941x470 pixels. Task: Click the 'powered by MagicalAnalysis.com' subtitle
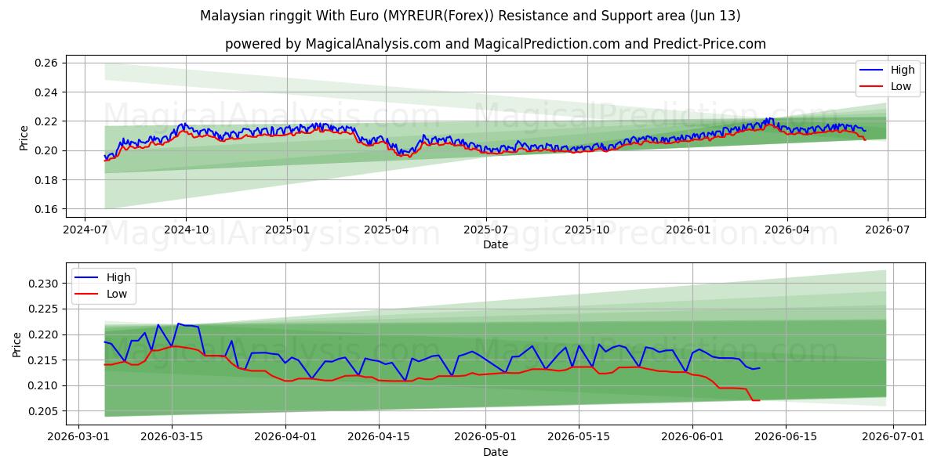tap(496, 44)
